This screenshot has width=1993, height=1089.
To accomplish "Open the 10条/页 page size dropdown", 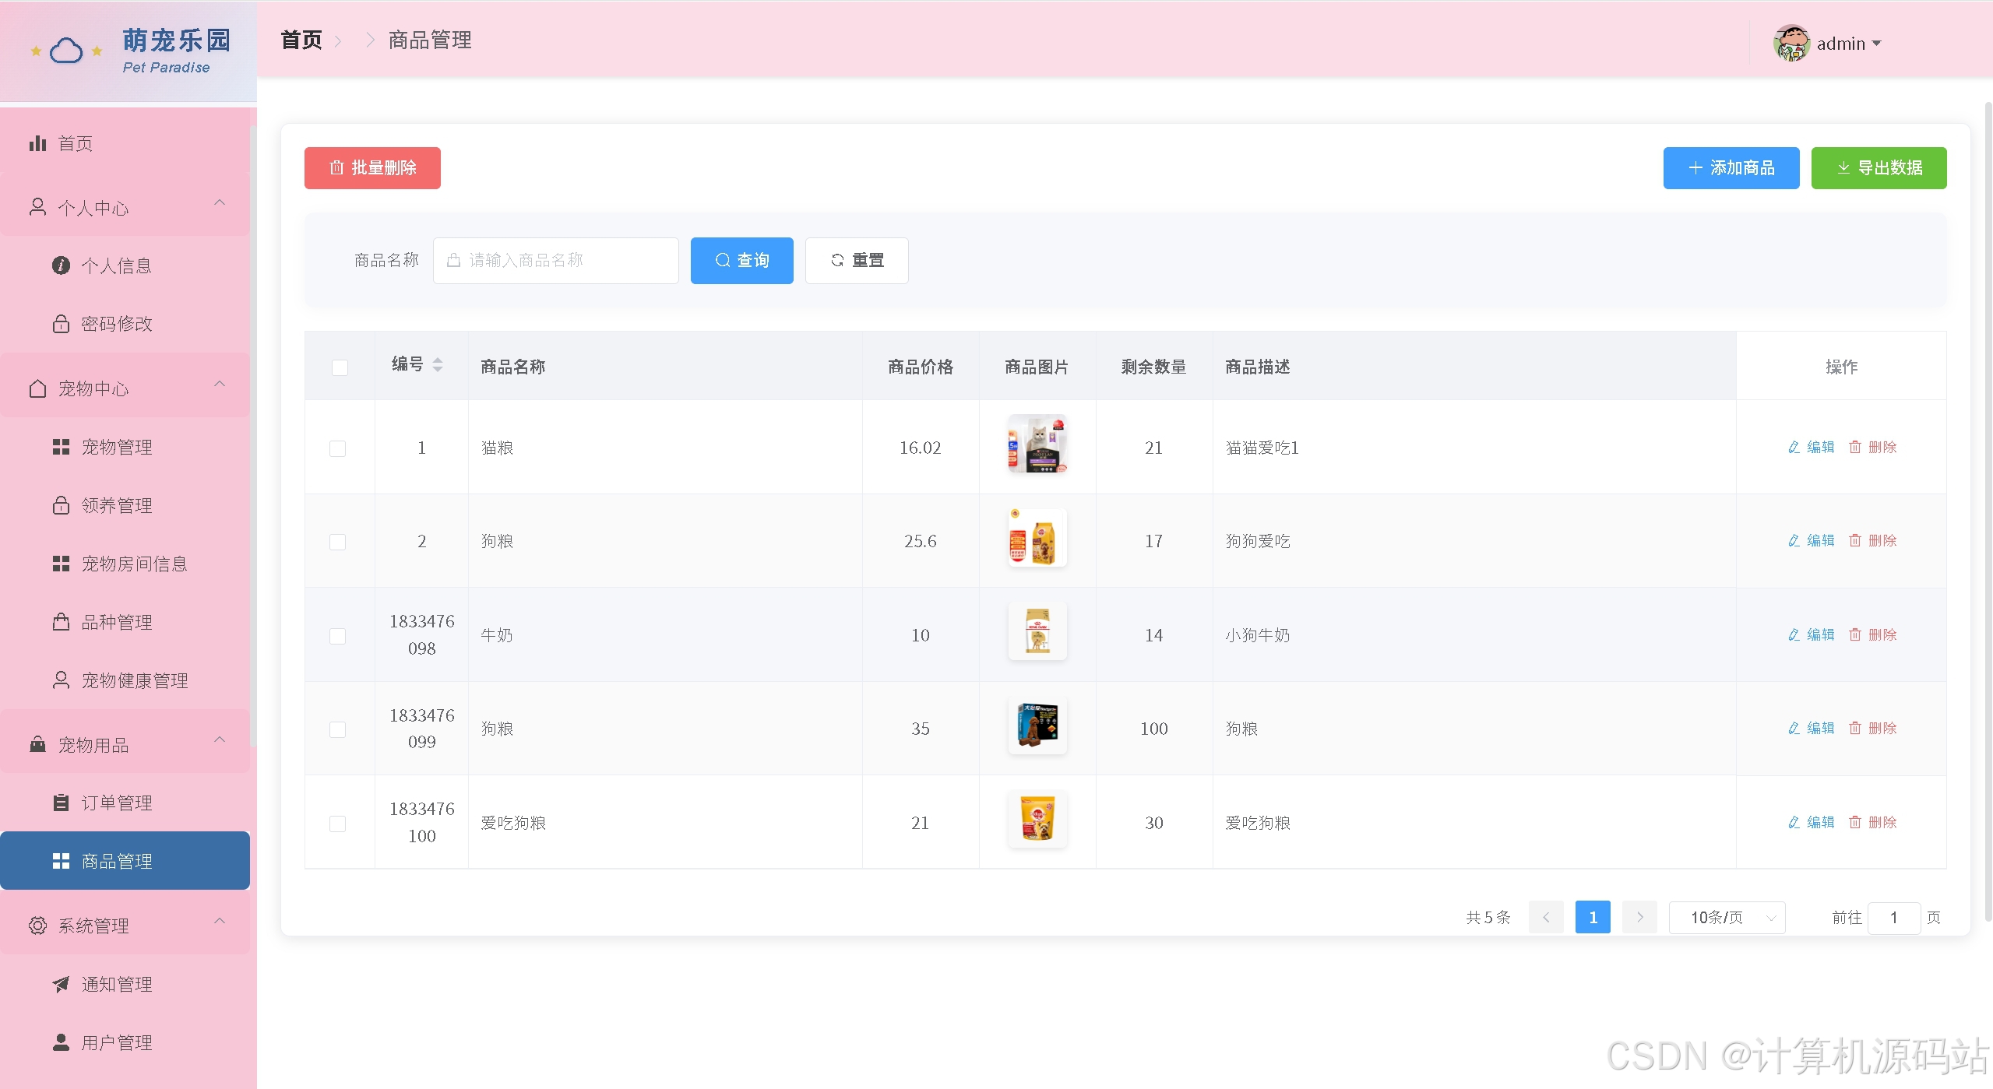I will click(1727, 917).
